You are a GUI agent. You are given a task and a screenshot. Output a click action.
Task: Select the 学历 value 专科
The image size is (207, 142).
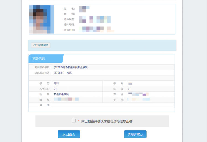coord(56,83)
